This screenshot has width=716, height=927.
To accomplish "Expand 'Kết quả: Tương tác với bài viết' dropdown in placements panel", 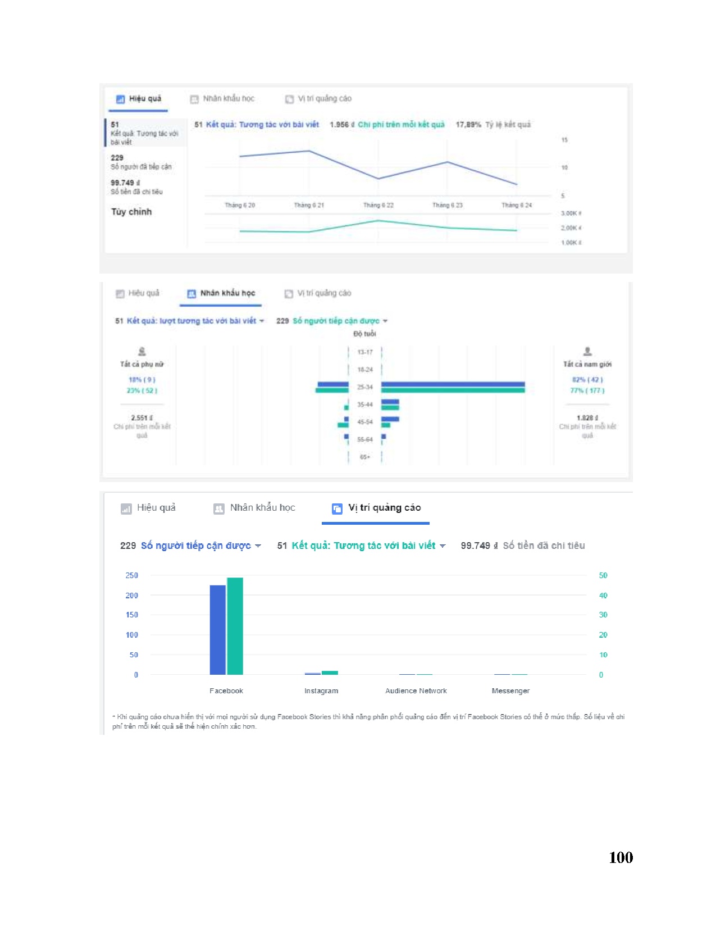I will (x=443, y=546).
